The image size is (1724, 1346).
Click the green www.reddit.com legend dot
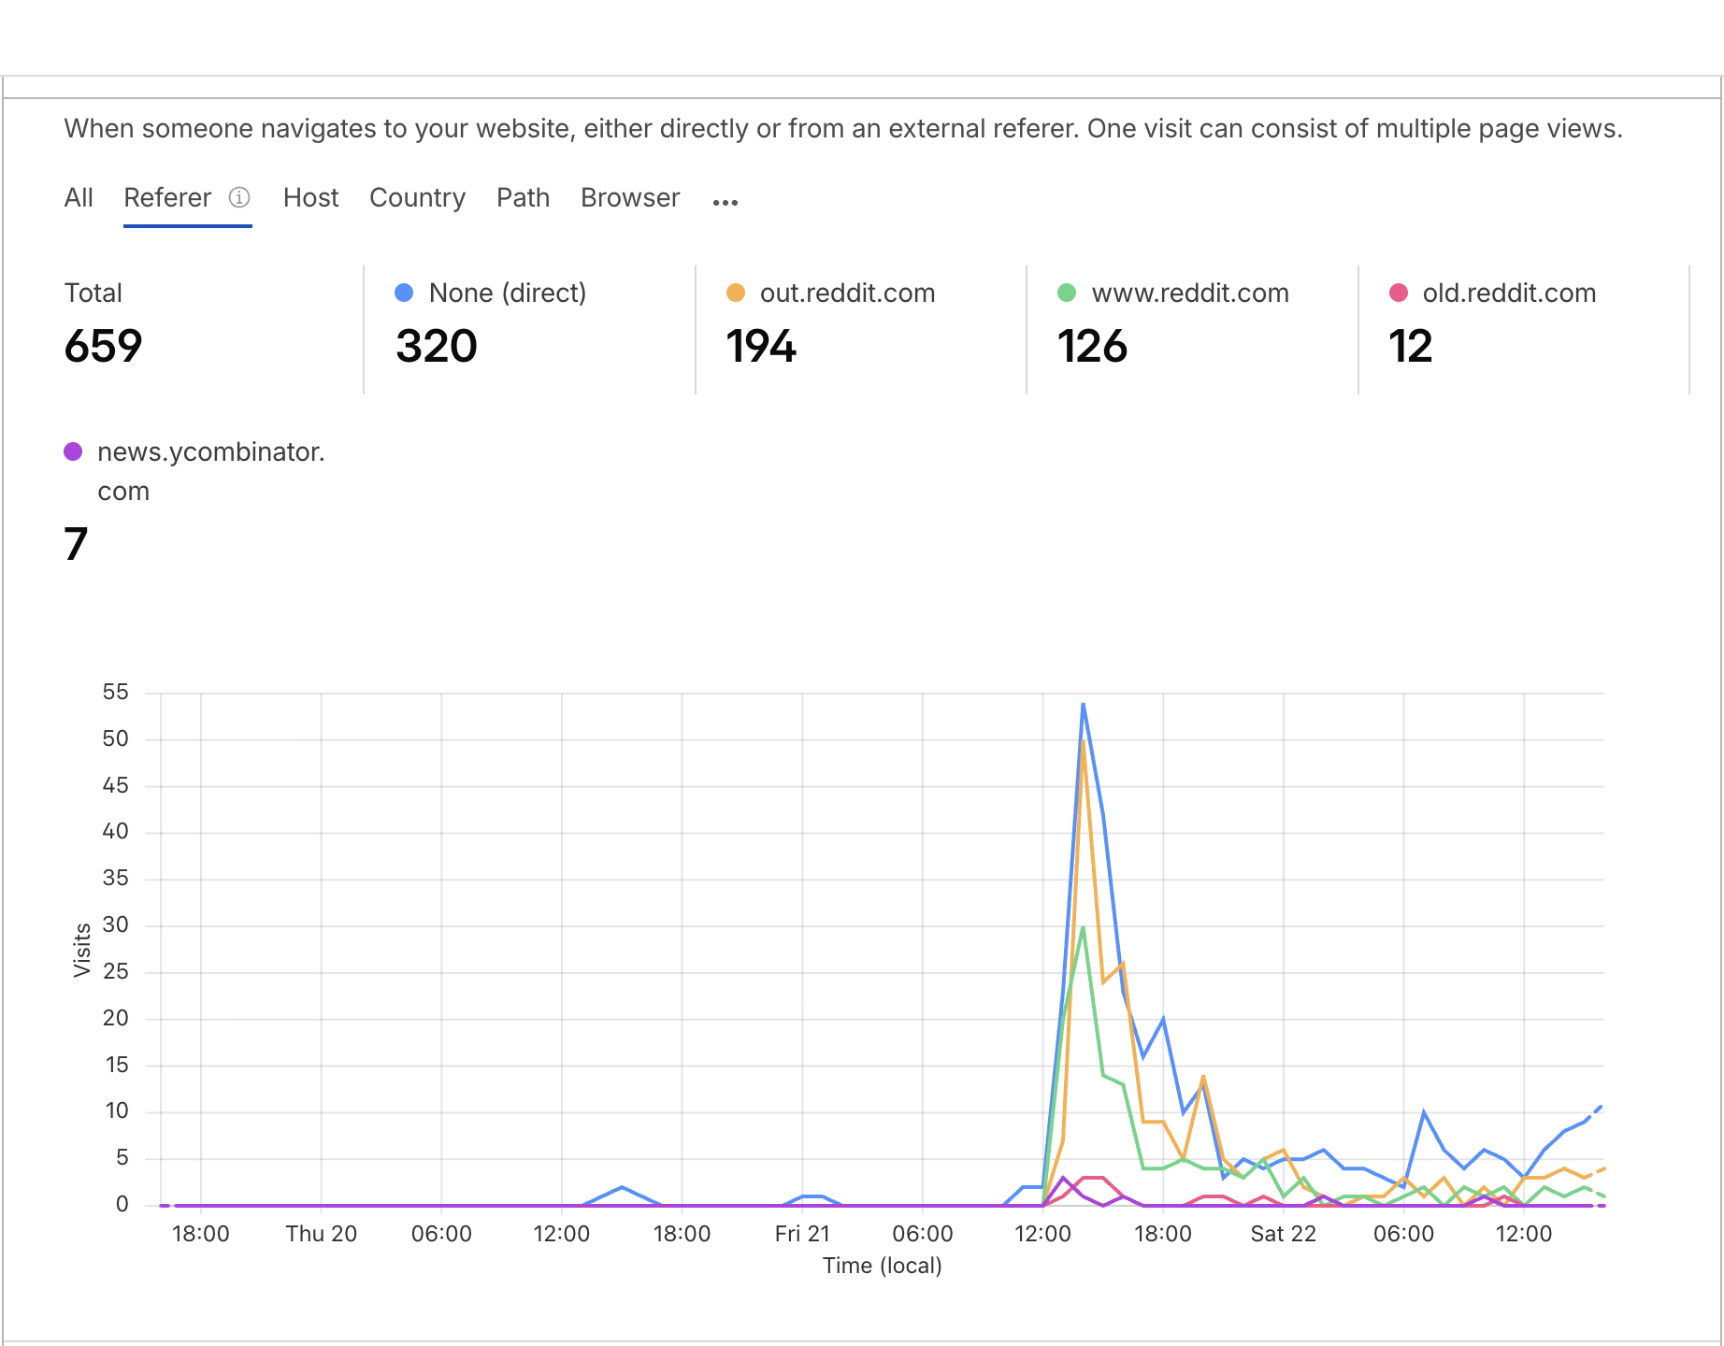pos(1067,293)
